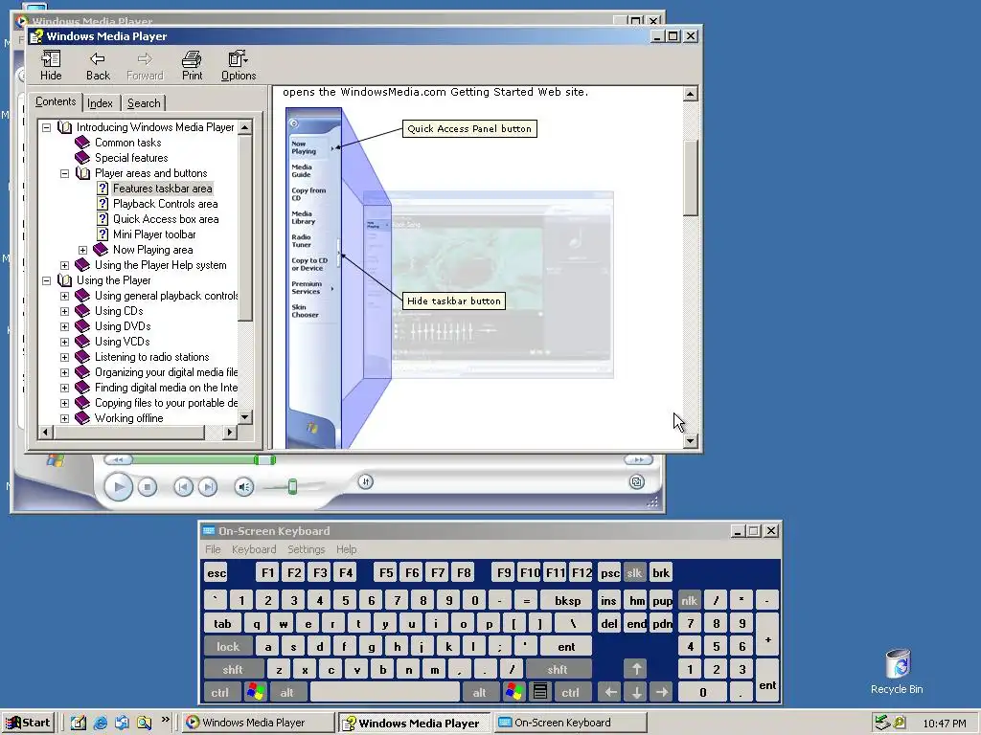Image resolution: width=981 pixels, height=735 pixels.
Task: Select Using VCDs topic text
Action: [122, 342]
